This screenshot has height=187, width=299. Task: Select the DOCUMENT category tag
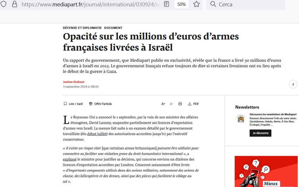tap(113, 28)
